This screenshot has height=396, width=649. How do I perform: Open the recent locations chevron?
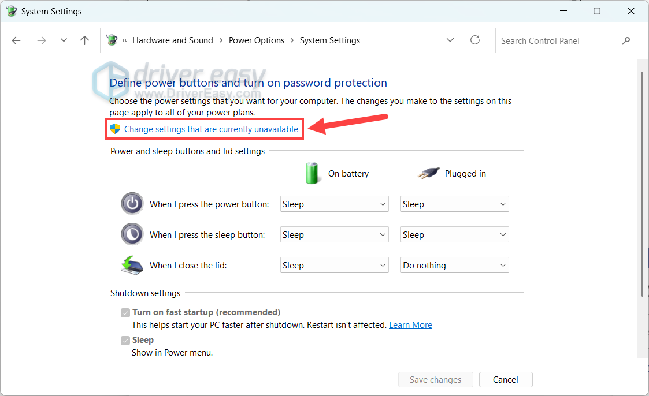click(64, 40)
